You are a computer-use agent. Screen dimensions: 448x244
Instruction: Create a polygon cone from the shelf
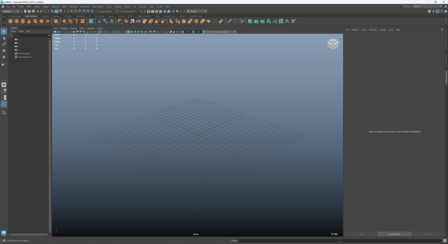29,21
